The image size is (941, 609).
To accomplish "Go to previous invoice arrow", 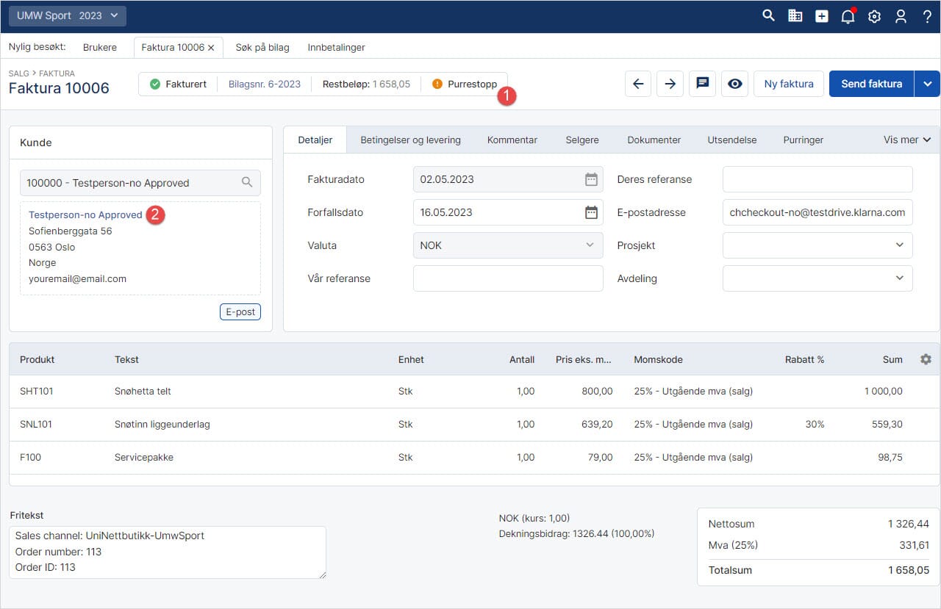I will (638, 84).
